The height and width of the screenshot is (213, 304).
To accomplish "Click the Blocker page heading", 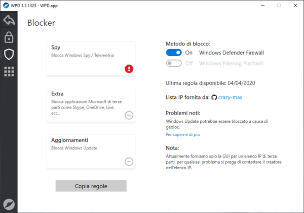I will pyautogui.click(x=41, y=23).
